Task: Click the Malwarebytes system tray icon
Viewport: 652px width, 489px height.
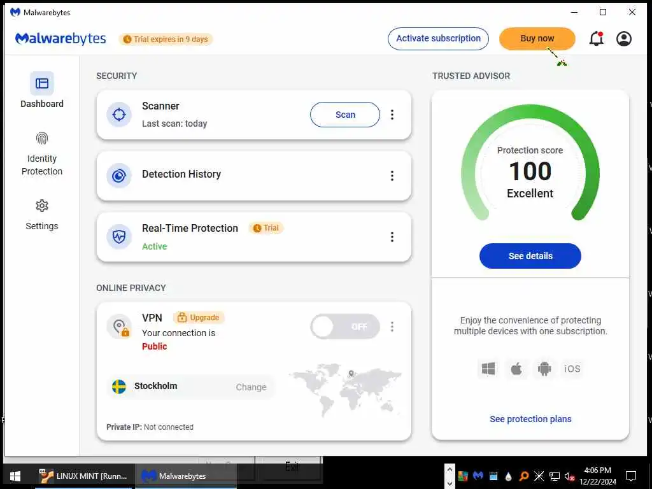Action: click(478, 475)
